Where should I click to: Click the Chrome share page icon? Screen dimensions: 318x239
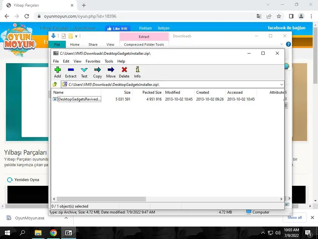click(x=269, y=16)
